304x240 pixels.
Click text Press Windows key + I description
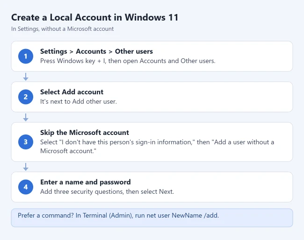[x=128, y=61]
